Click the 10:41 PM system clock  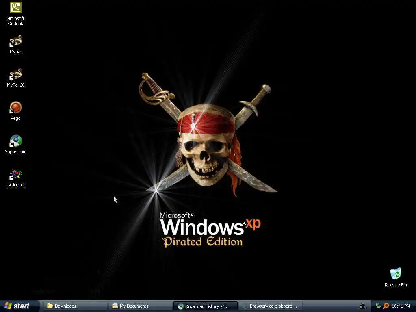coord(401,306)
